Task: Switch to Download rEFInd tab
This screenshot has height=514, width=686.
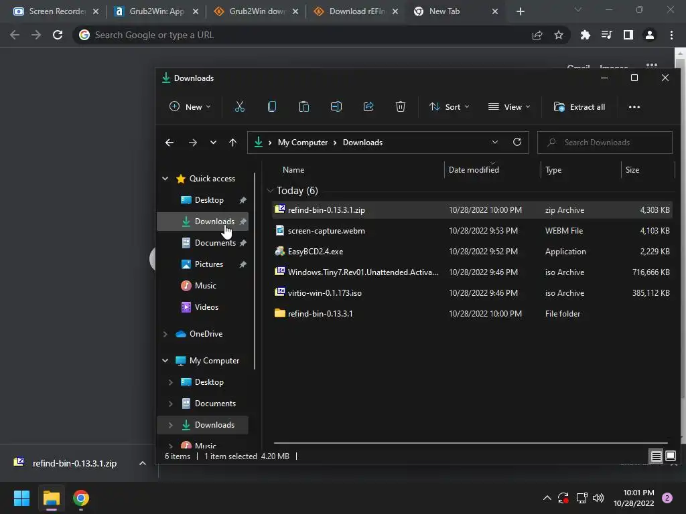Action: 356,11
